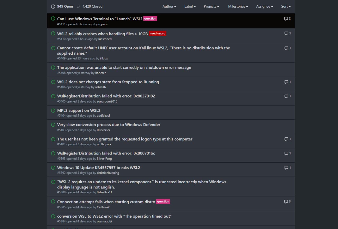Open the kernel component truncated text issue
This screenshot has height=229, width=338.
pyautogui.click(x=142, y=184)
